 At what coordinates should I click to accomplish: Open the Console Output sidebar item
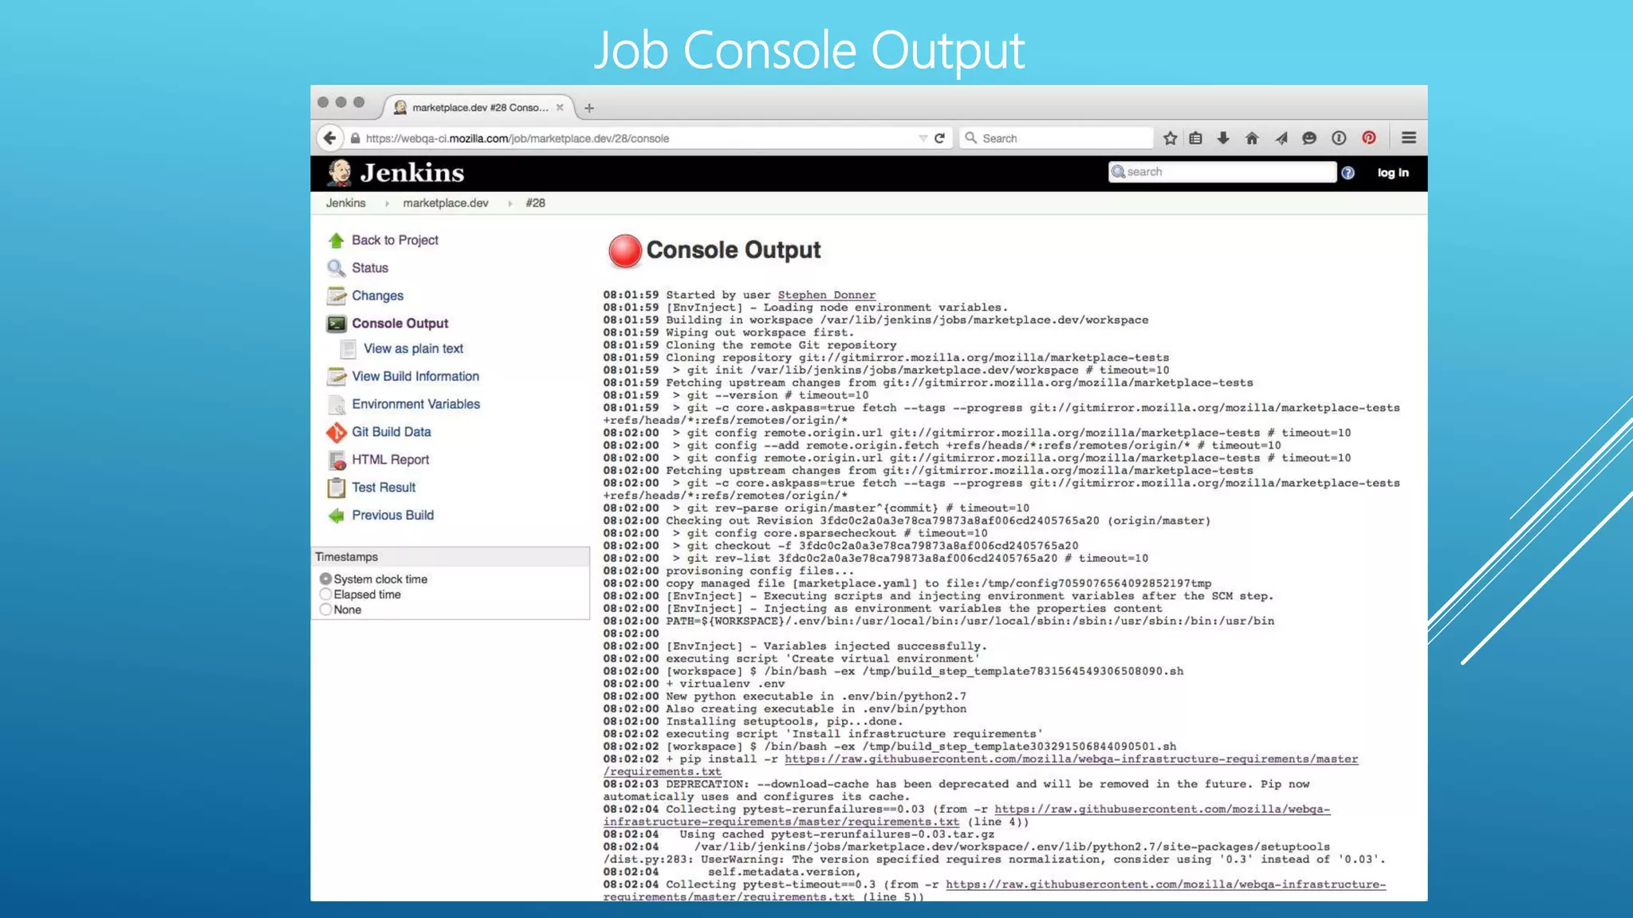(x=399, y=324)
